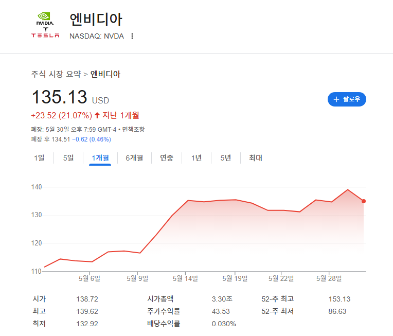Click the 엔비디아 breadcrumb text
This screenshot has height=336, width=393.
[x=105, y=74]
